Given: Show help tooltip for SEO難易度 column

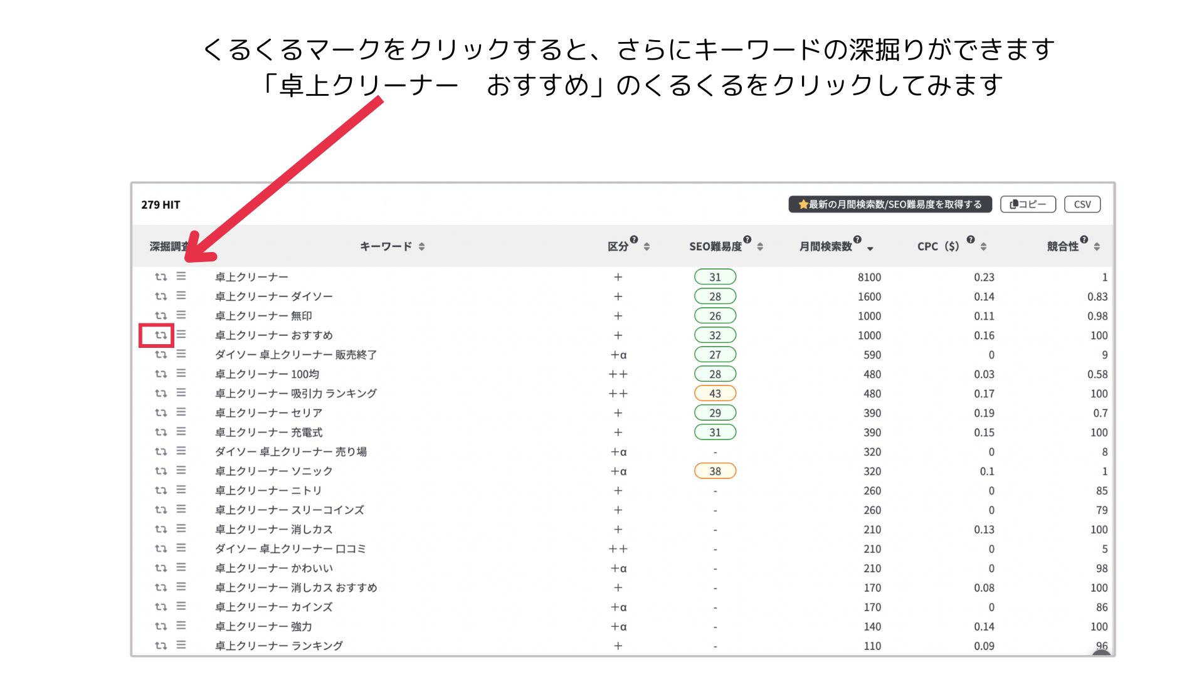Looking at the screenshot, I should click(747, 239).
